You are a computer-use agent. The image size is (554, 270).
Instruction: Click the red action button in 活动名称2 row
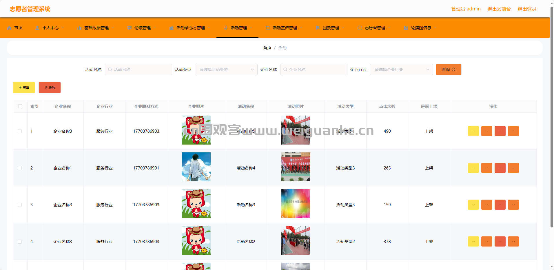500,242
